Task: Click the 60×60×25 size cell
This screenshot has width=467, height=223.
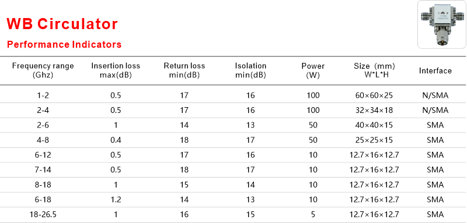Action: pos(374,95)
